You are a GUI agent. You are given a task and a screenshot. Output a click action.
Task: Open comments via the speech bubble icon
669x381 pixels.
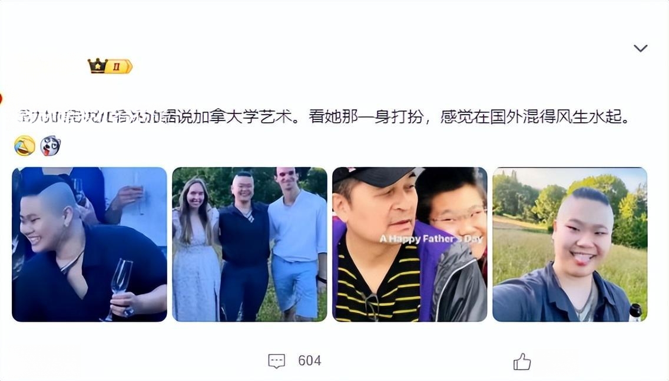point(276,361)
